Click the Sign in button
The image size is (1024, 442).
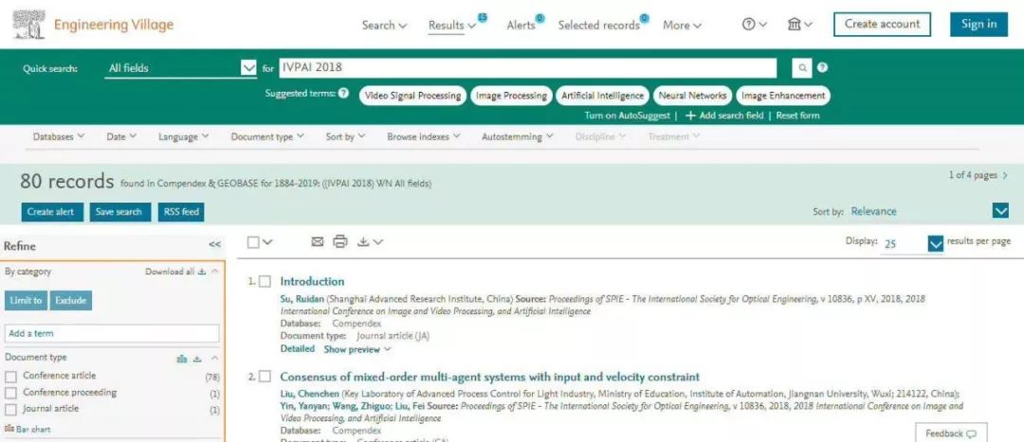[978, 24]
